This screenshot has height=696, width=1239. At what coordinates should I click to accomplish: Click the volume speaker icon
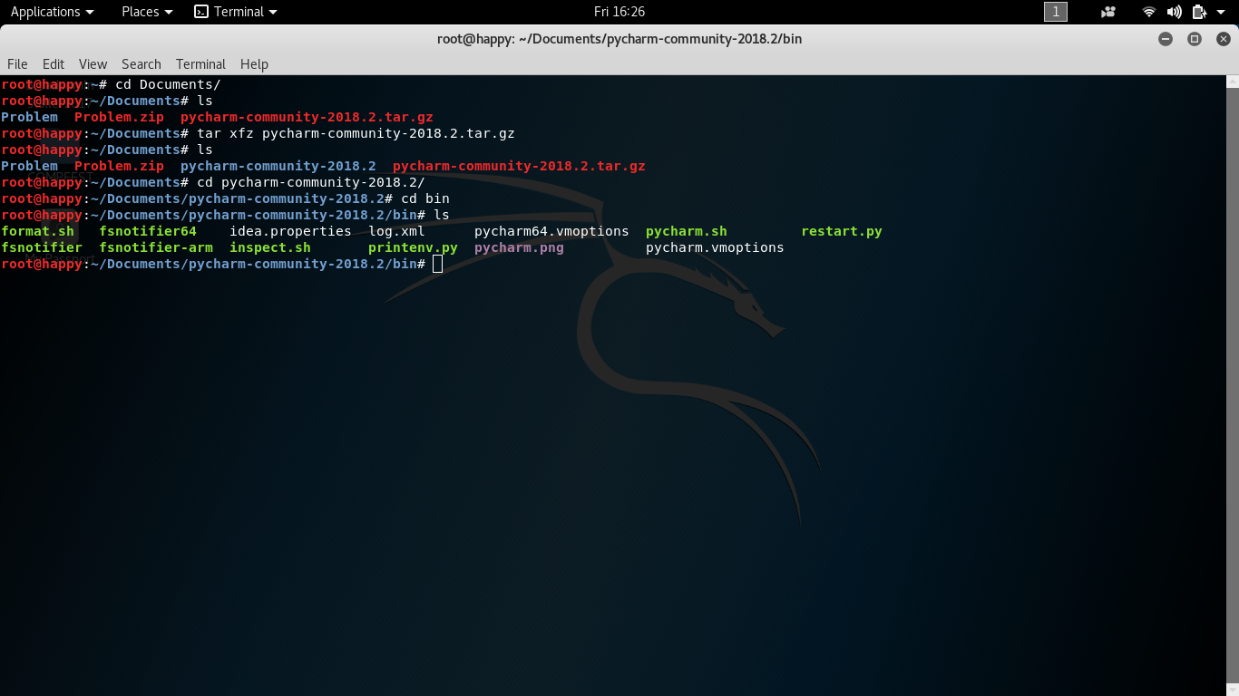pos(1175,12)
